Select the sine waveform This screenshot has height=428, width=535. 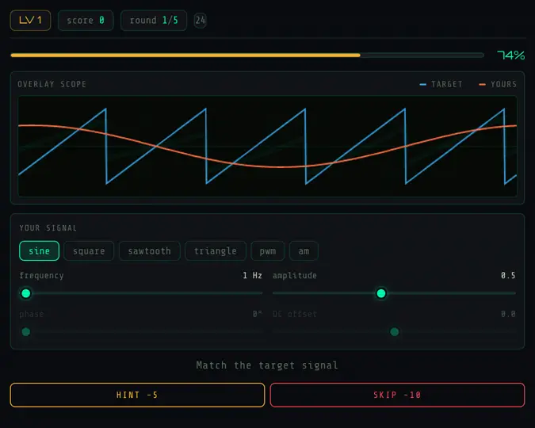tap(40, 251)
